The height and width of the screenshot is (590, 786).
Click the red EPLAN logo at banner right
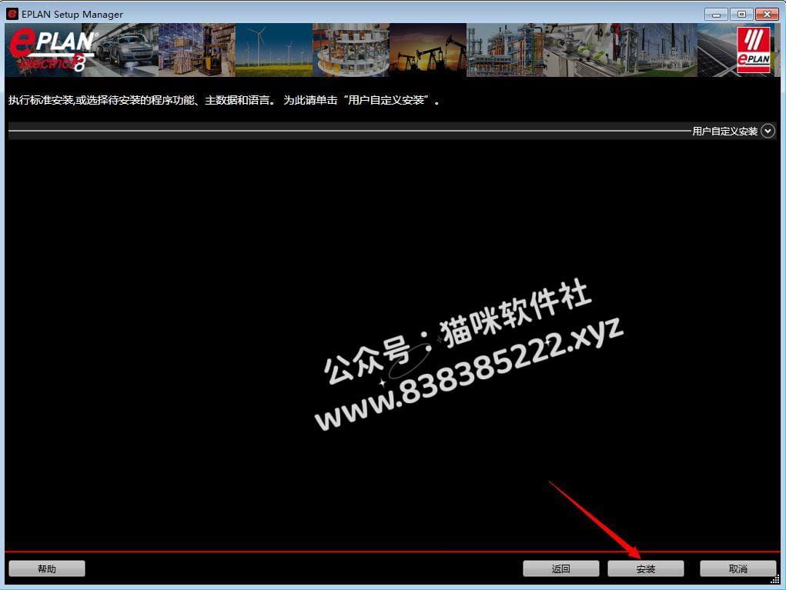click(754, 49)
